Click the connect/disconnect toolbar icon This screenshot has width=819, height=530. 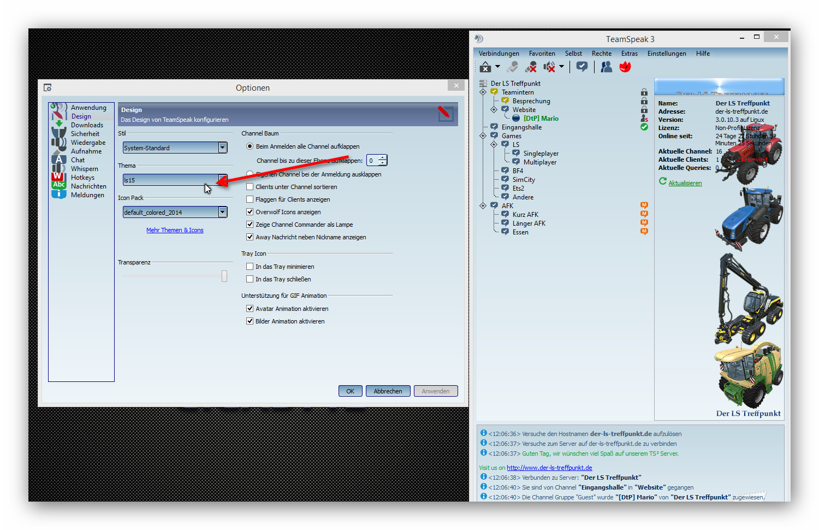coord(485,67)
